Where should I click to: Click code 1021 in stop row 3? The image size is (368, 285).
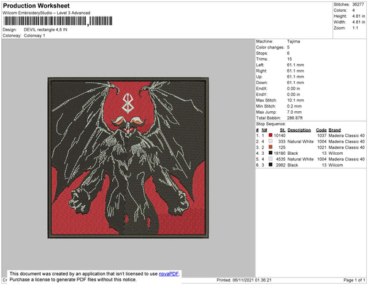(322, 147)
